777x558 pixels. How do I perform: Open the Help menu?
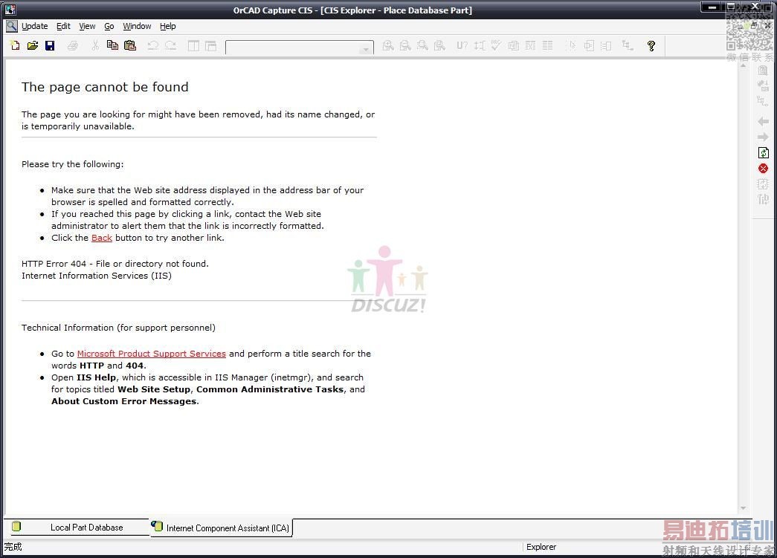(x=167, y=26)
